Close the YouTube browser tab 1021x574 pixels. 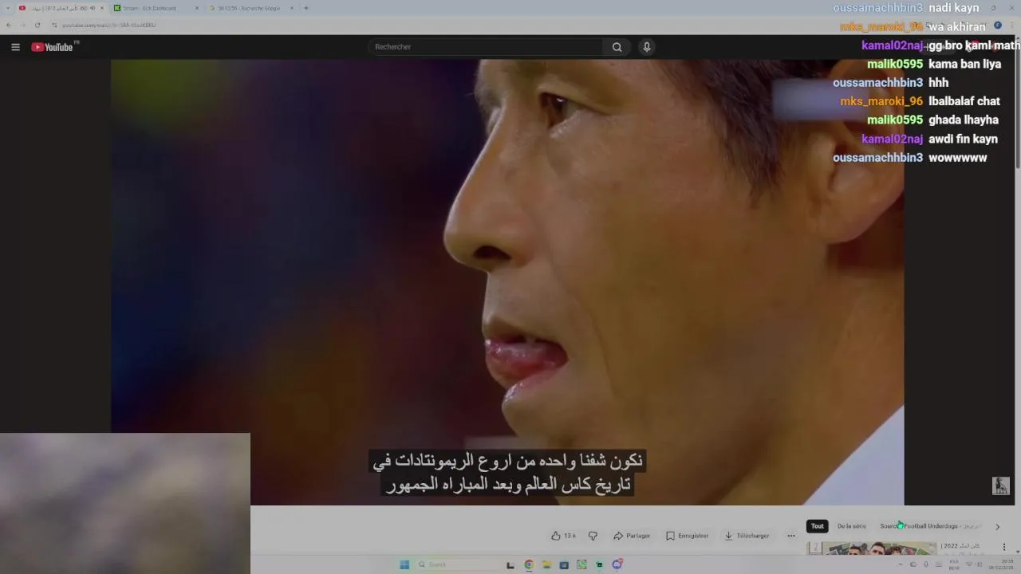point(102,8)
